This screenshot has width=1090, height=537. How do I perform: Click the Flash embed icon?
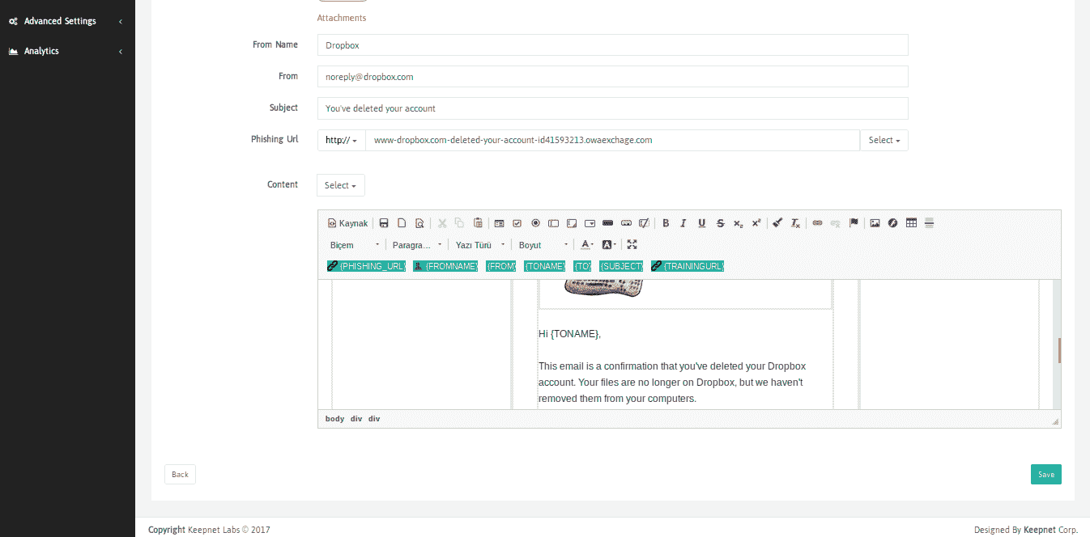(892, 223)
